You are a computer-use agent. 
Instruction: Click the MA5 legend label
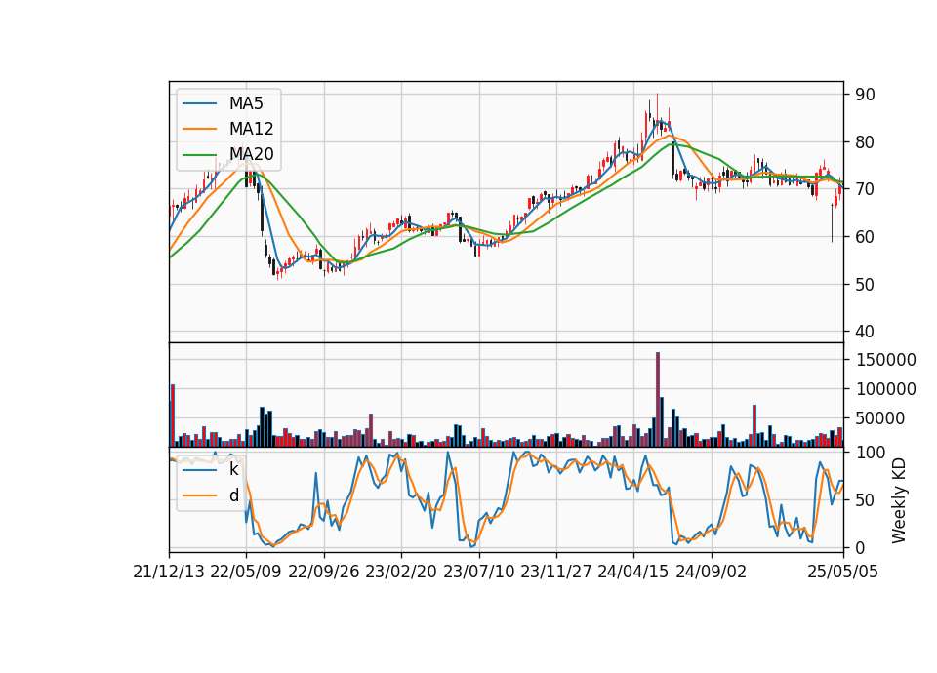point(246,103)
